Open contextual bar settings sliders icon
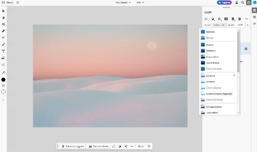257x152 pixels. click(149, 146)
